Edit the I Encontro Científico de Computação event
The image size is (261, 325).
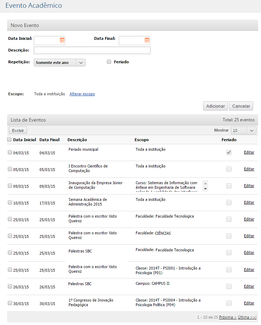(x=249, y=169)
